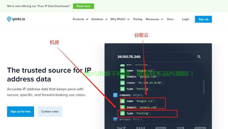Collapse the privacy Object braces icon
Viewport: 228px width, 129px height.
coord(115,119)
